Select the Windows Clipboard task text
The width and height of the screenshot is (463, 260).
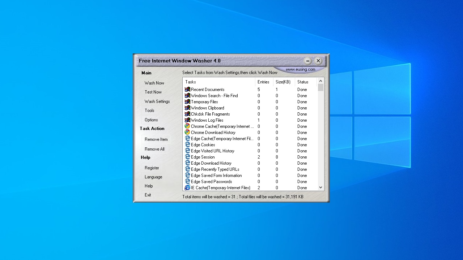pos(208,108)
